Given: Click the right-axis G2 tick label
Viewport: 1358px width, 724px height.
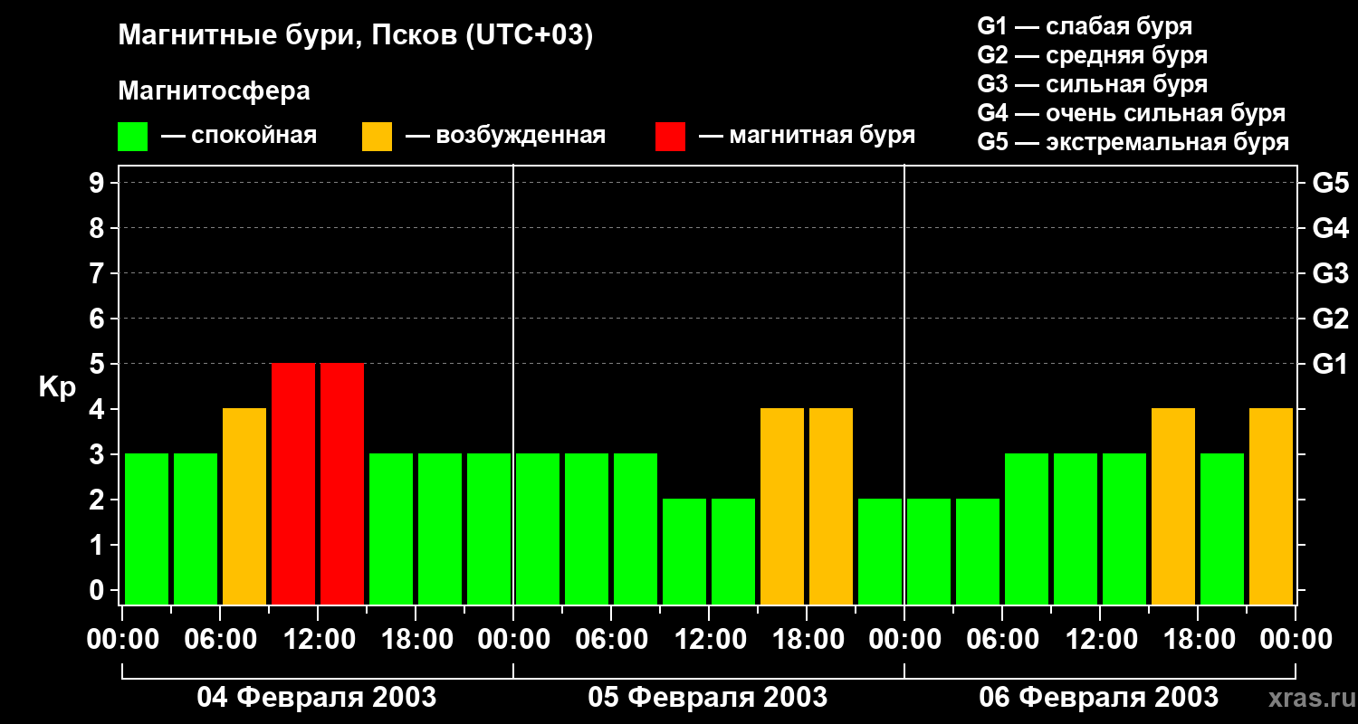Looking at the screenshot, I should coord(1331,319).
